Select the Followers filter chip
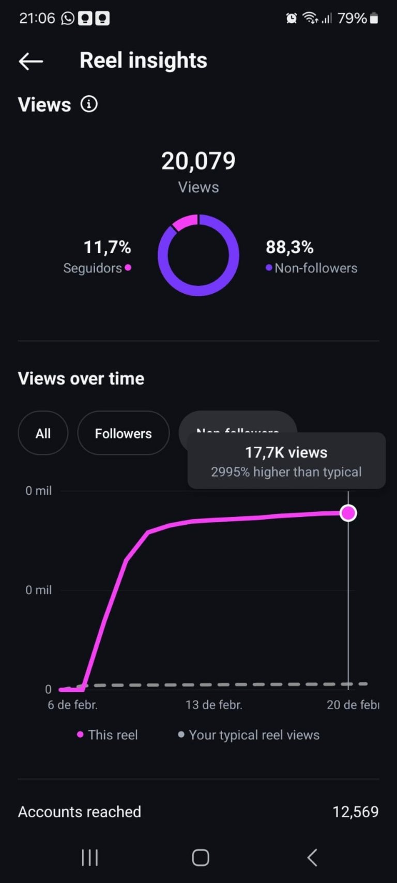This screenshot has height=883, width=397. pos(124,433)
